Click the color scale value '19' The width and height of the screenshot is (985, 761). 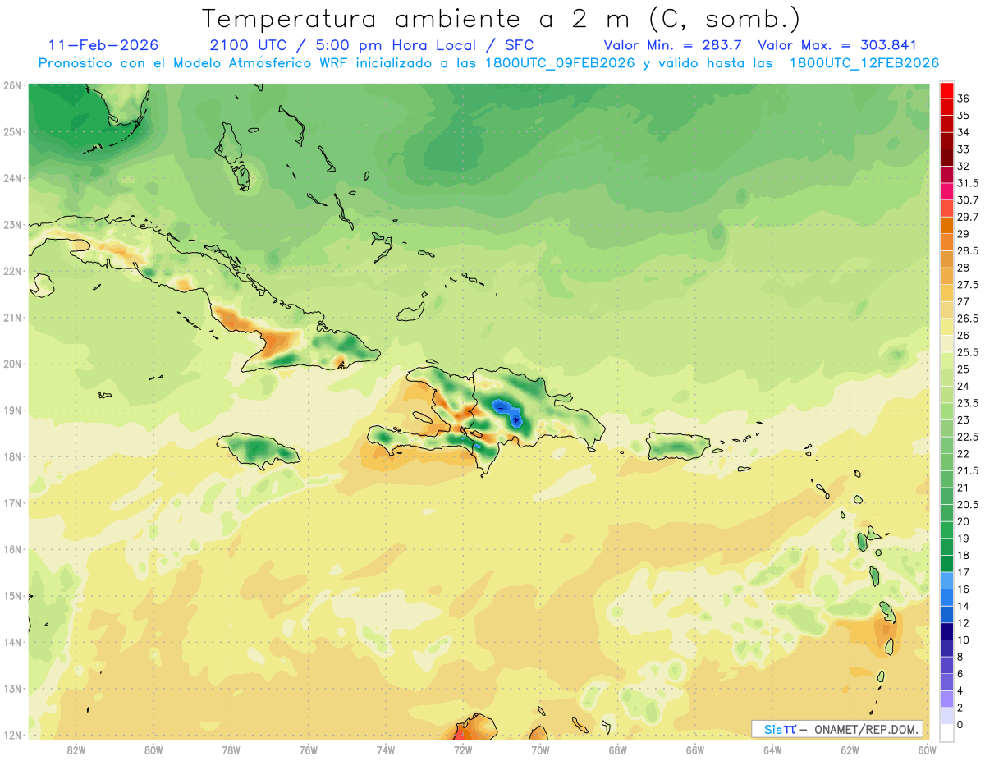(964, 539)
